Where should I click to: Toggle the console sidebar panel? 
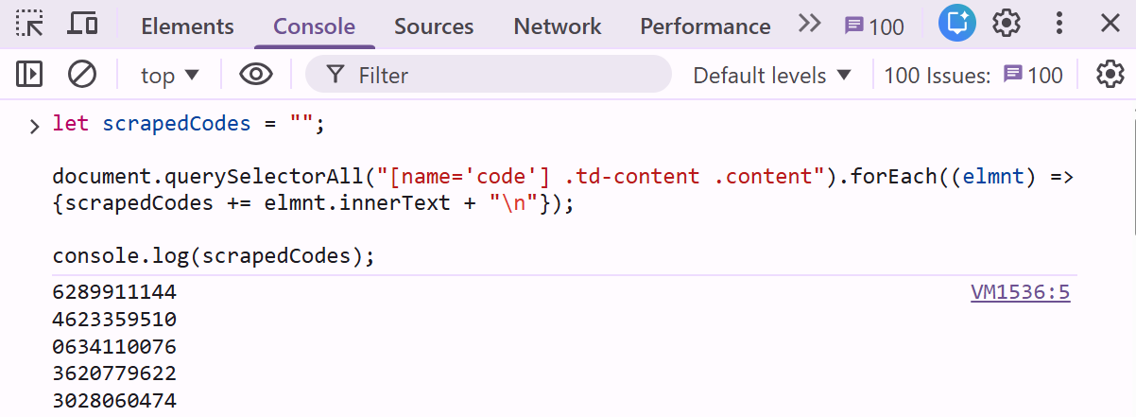coord(29,75)
